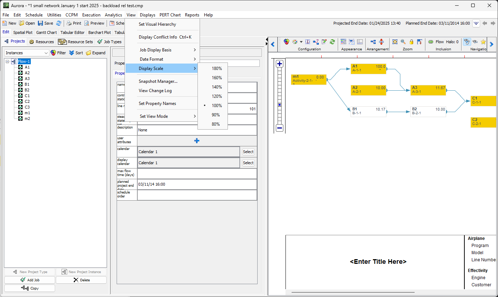Switch to the Gantt Chart tab
The image size is (498, 297).
point(47,32)
